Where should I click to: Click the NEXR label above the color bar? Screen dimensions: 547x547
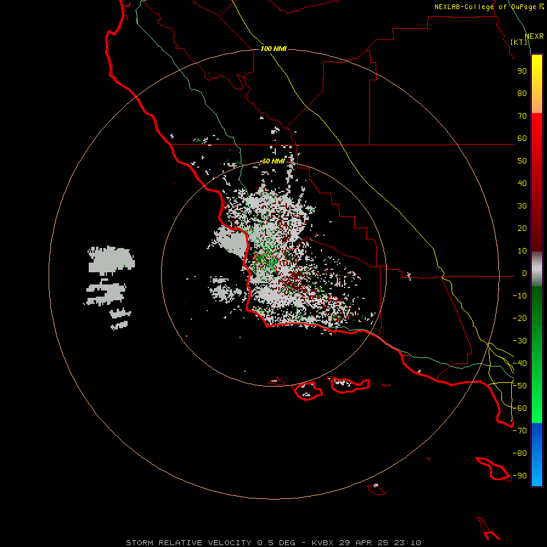click(x=534, y=36)
